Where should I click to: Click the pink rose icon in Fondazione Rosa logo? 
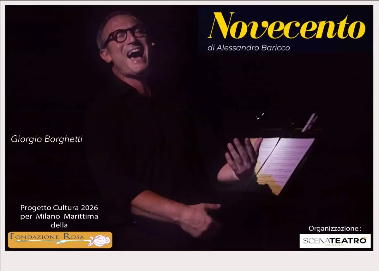pos(99,241)
